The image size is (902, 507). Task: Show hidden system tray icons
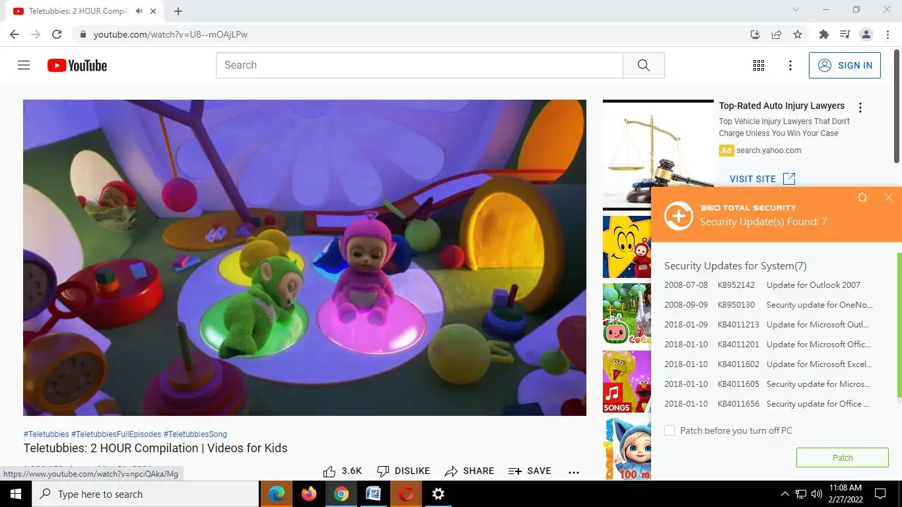784,494
